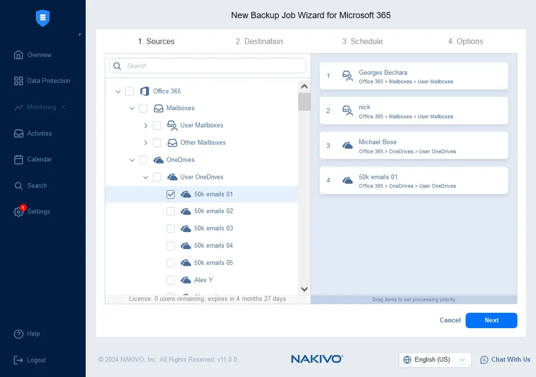
Task: Click the Search magnifier icon in the sidebar
Action: click(19, 186)
